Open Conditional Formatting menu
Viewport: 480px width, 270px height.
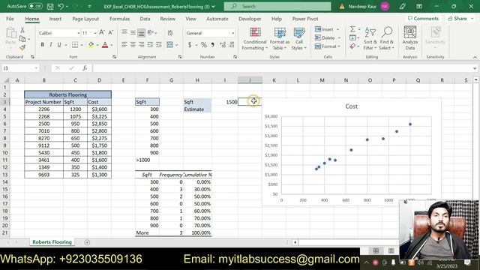pos(254,39)
